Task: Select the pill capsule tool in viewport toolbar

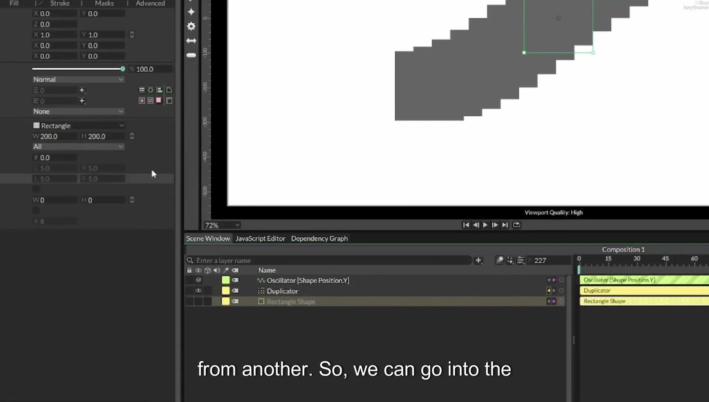Action: pyautogui.click(x=191, y=55)
